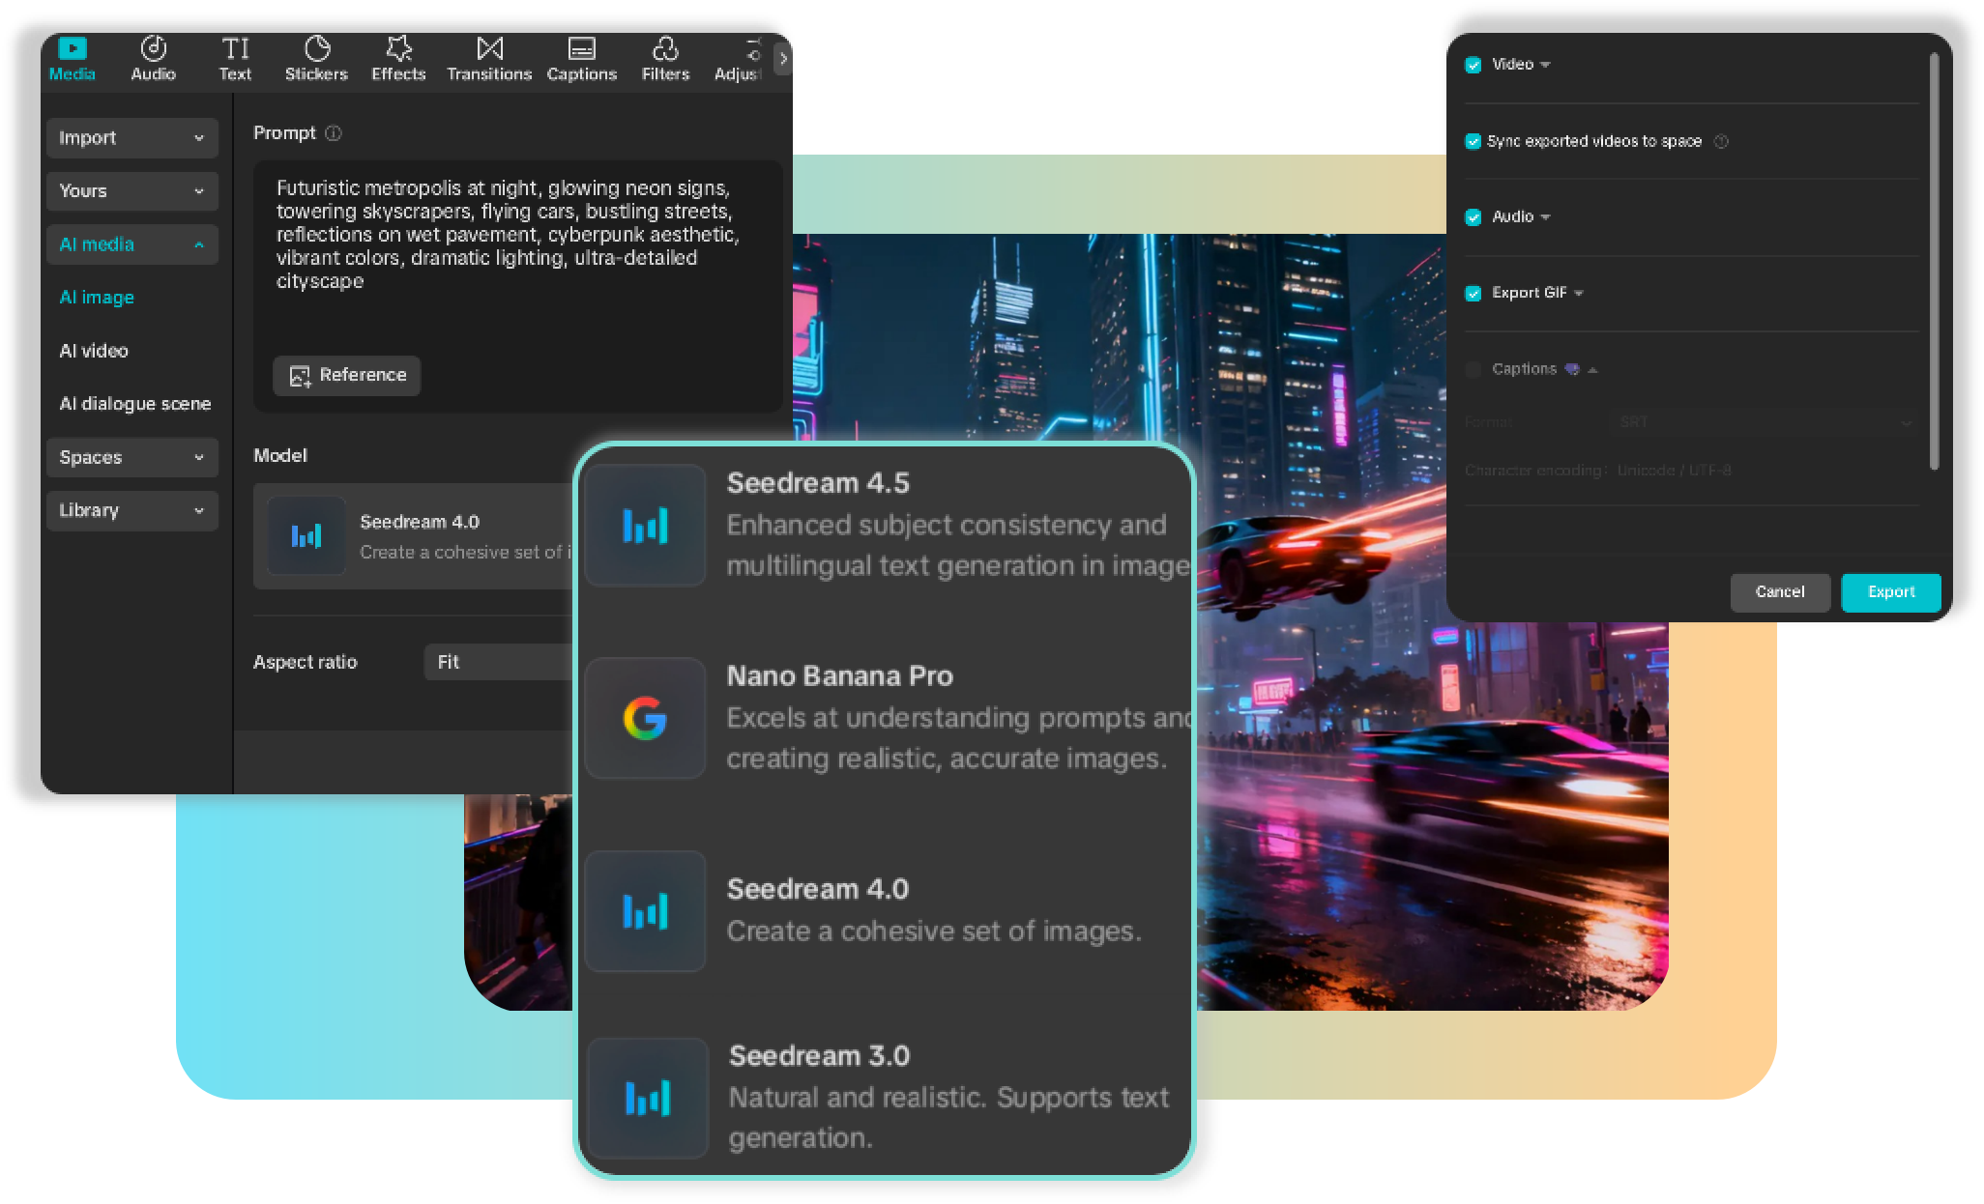Select AI dialogue scene in the sidebar

135,404
